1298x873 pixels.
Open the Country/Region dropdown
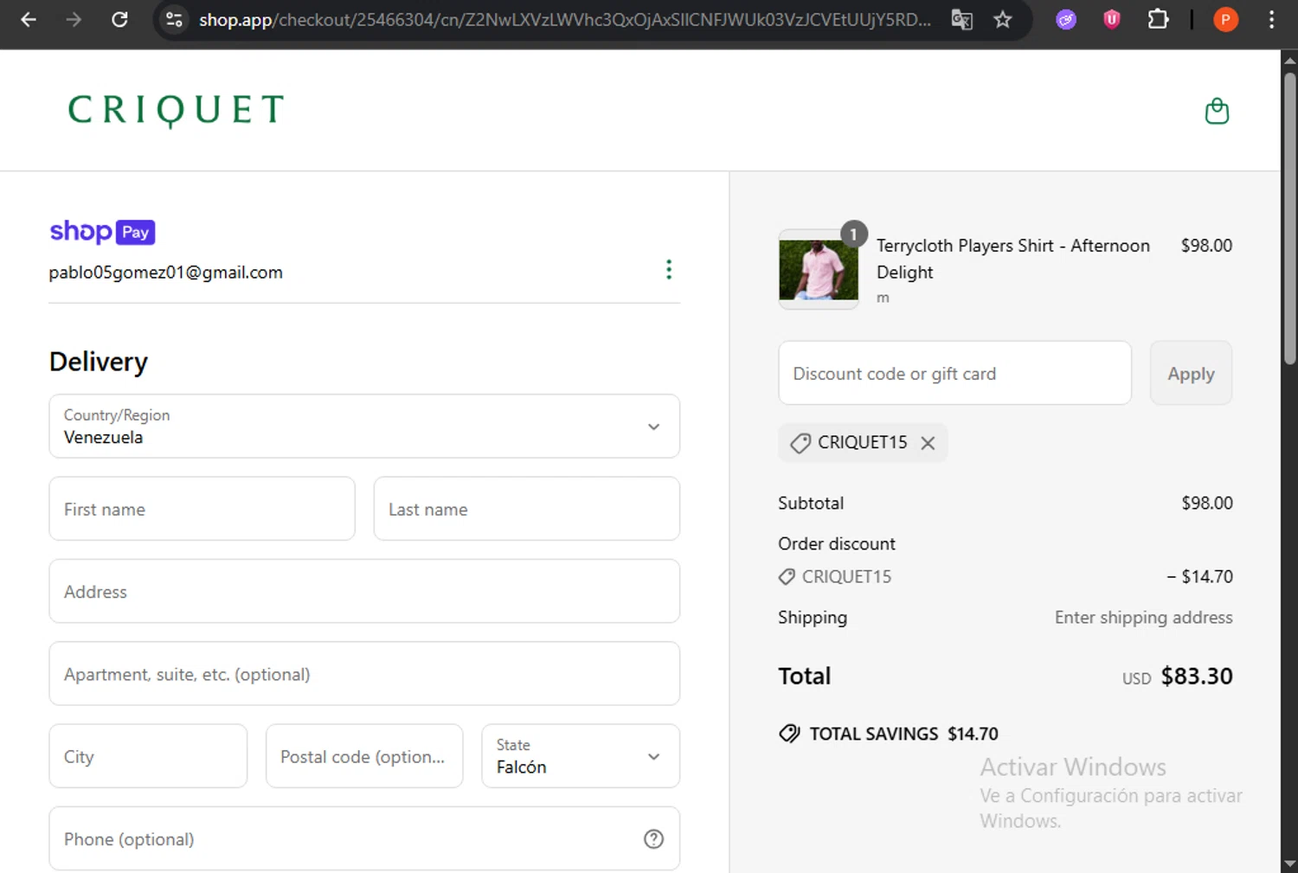click(x=364, y=427)
